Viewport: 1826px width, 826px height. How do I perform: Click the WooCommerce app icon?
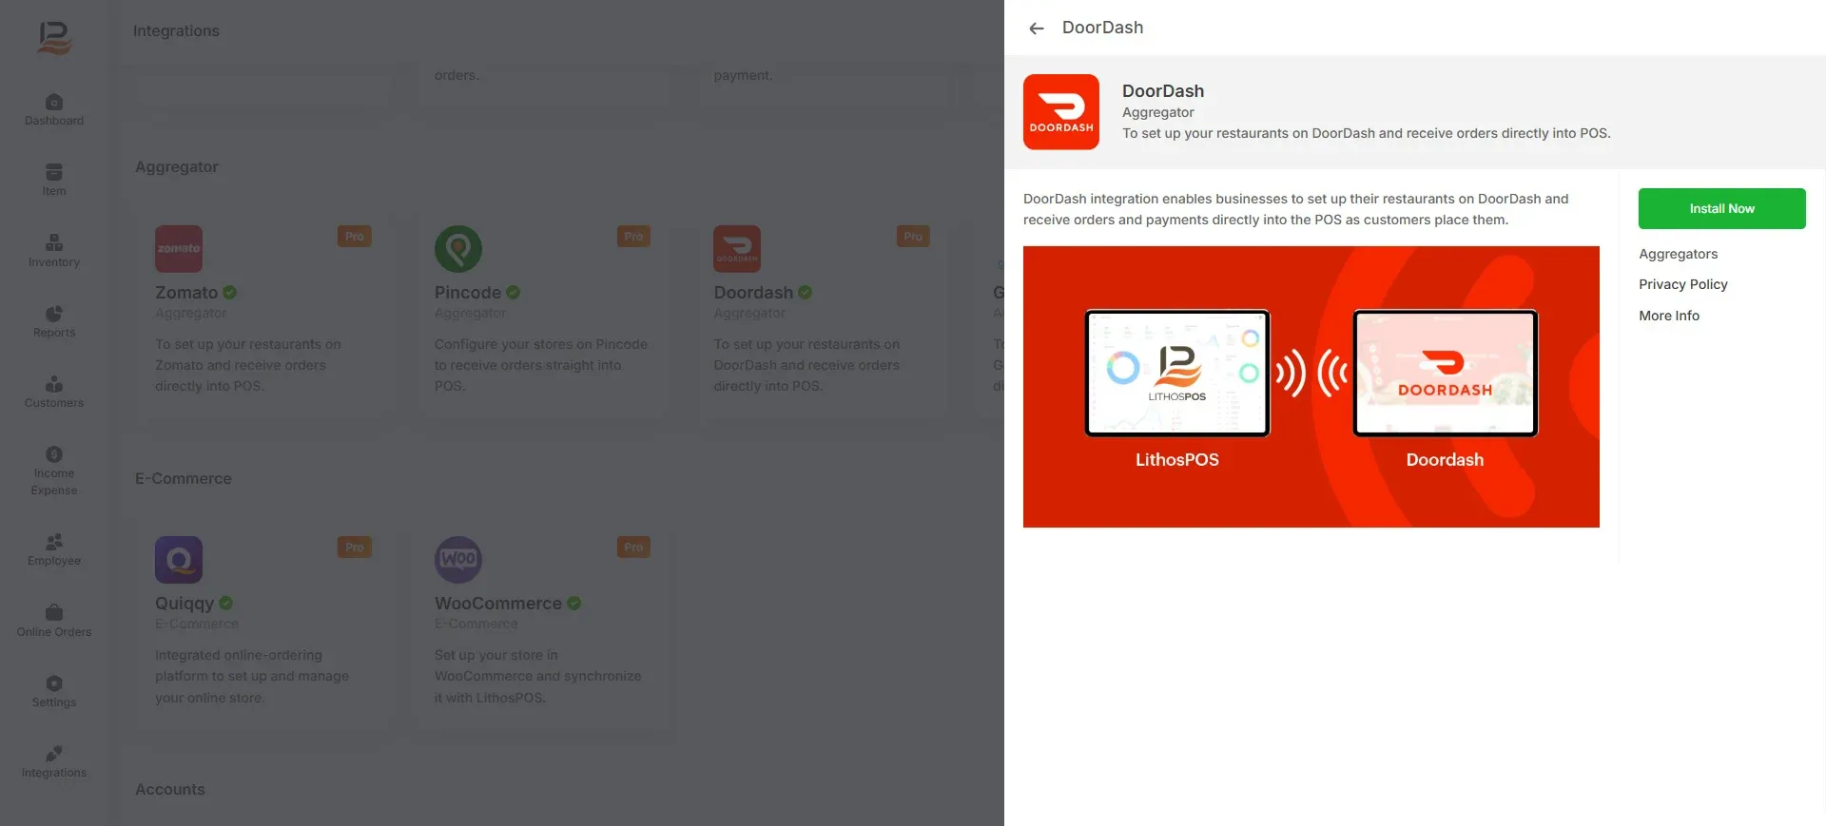pos(458,560)
